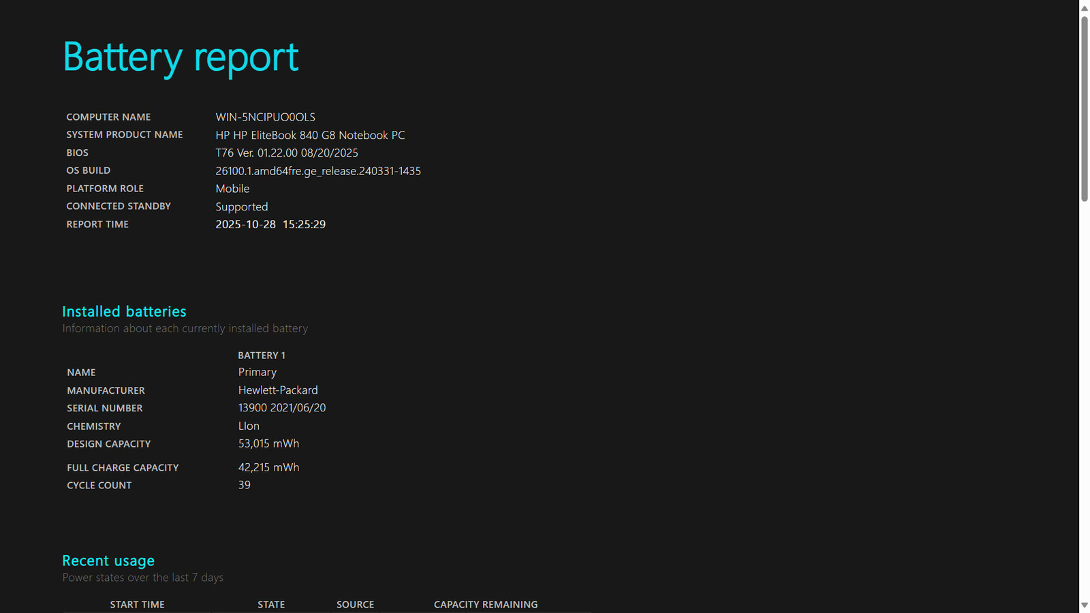Click HP EliteBook 840 G8 product value
1090x613 pixels.
tap(310, 136)
